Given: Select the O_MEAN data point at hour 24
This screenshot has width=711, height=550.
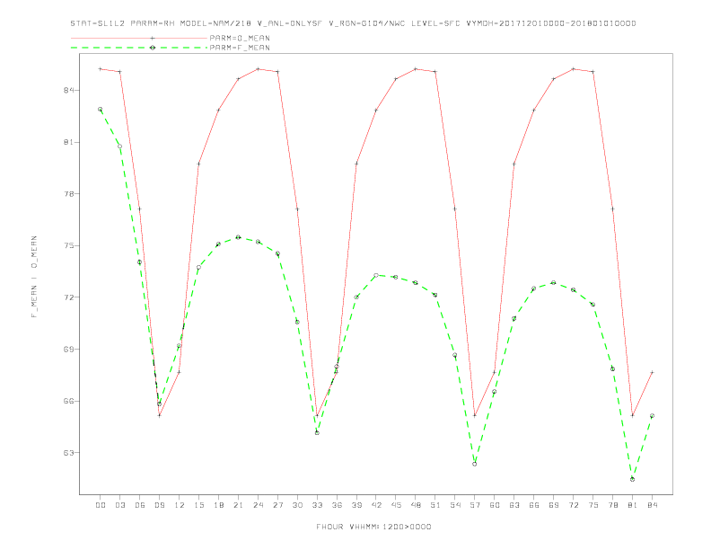Looking at the screenshot, I should (258, 69).
